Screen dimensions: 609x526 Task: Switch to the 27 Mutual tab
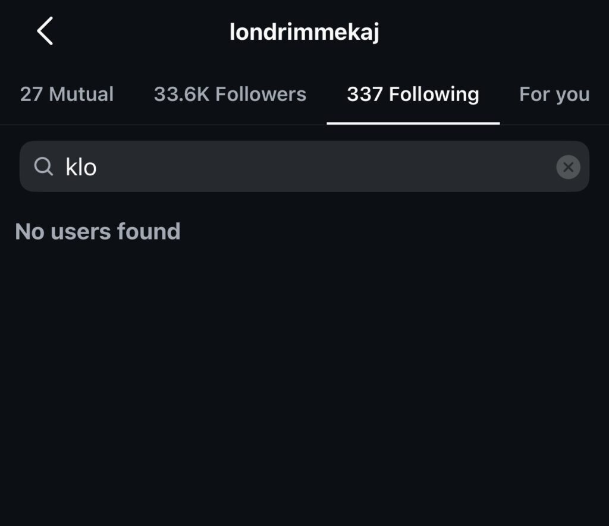(67, 95)
